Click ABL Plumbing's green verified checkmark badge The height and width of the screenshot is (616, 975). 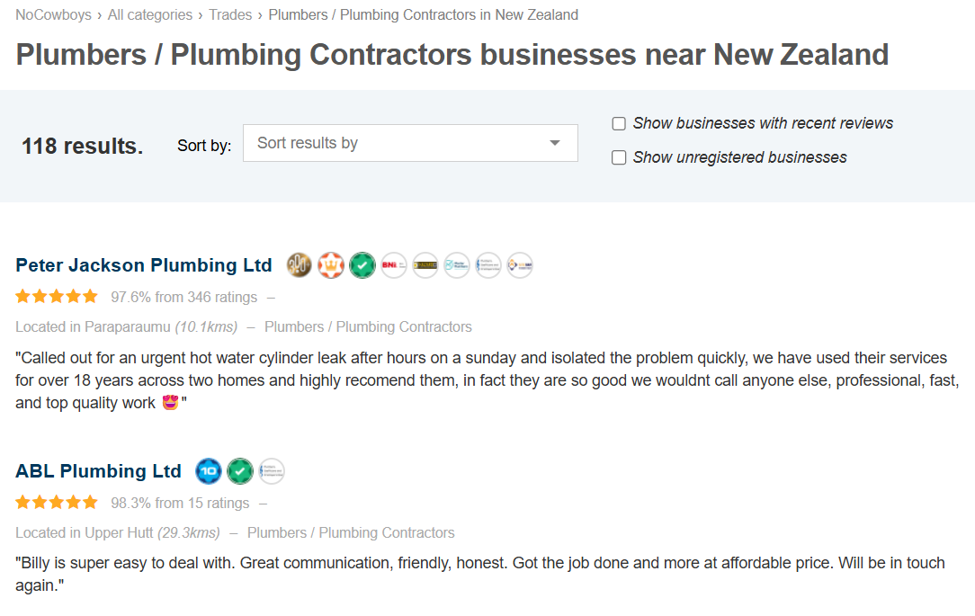[240, 471]
